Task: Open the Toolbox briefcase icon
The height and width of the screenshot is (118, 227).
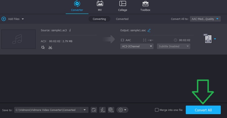Action: (x=145, y=4)
